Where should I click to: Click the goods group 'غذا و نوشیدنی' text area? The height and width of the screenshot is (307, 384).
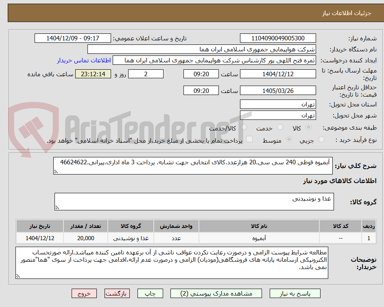tap(194, 202)
